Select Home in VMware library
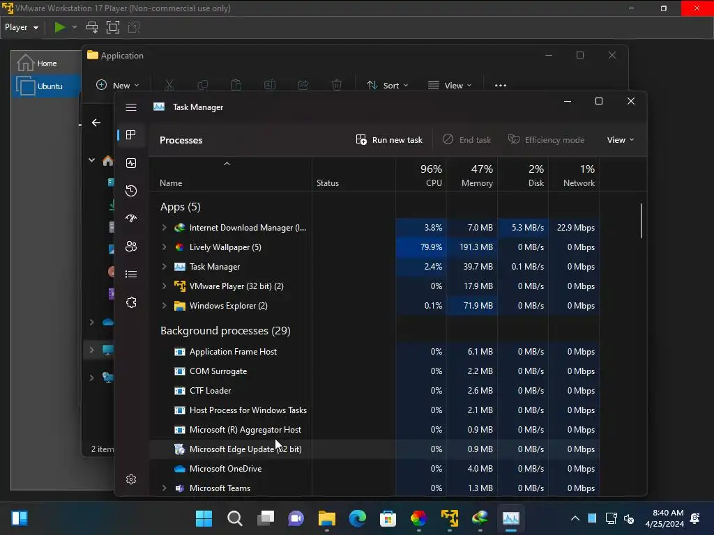This screenshot has width=714, height=535. 45,63
